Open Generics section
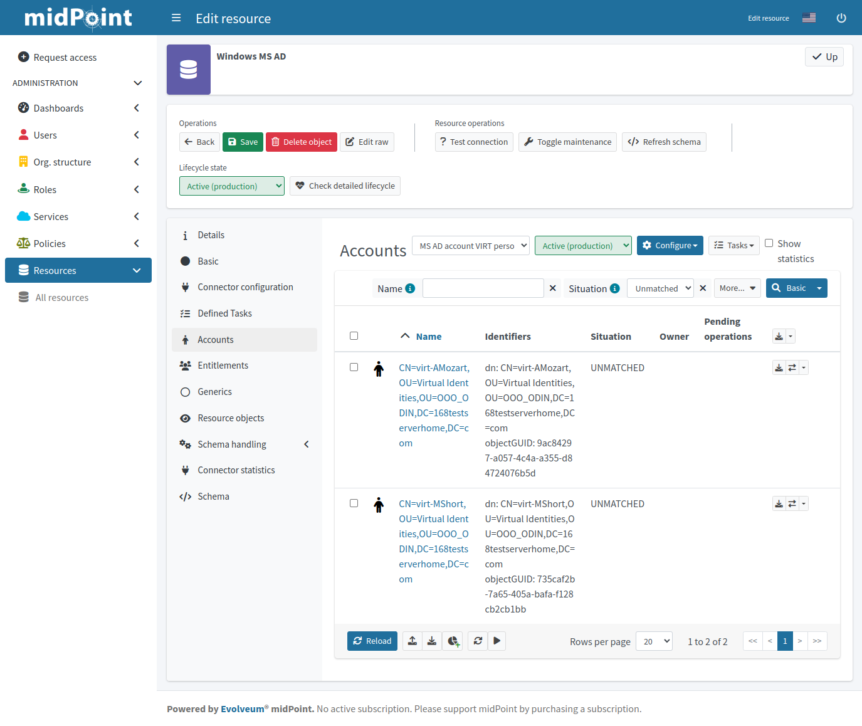The height and width of the screenshot is (726, 862). (244, 392)
